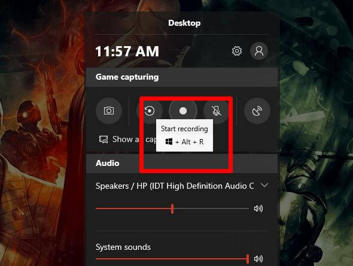353x266 pixels.
Task: Mute the Speakers / HP output
Action: (258, 208)
